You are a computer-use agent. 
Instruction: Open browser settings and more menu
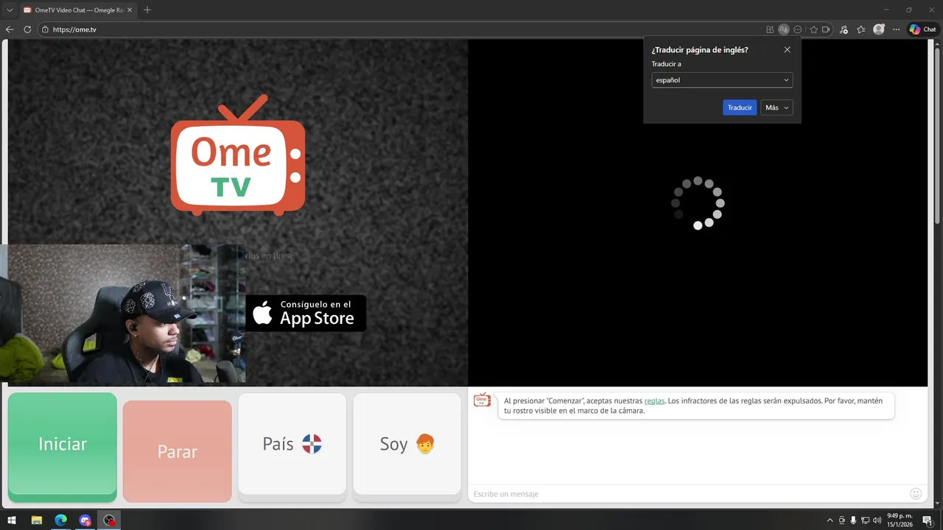[897, 29]
